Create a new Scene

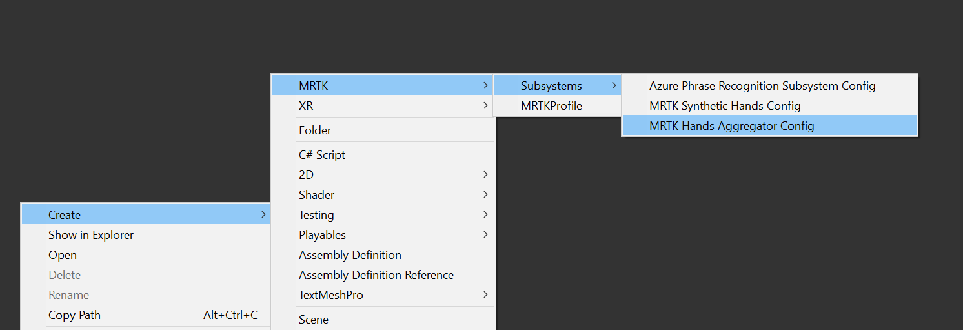click(x=383, y=319)
